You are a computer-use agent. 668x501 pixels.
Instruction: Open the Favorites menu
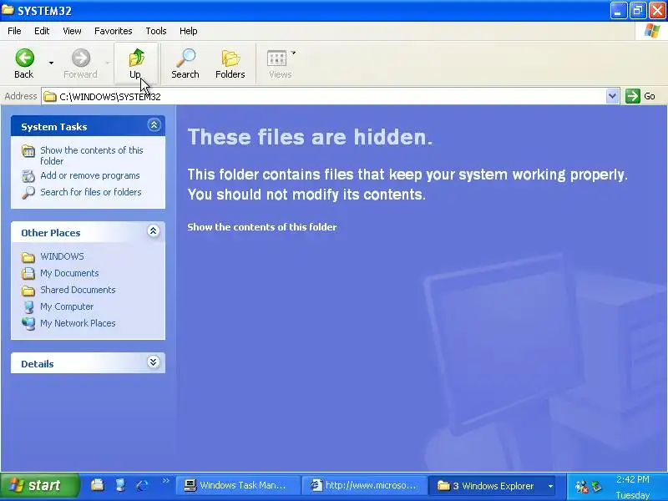tap(114, 31)
